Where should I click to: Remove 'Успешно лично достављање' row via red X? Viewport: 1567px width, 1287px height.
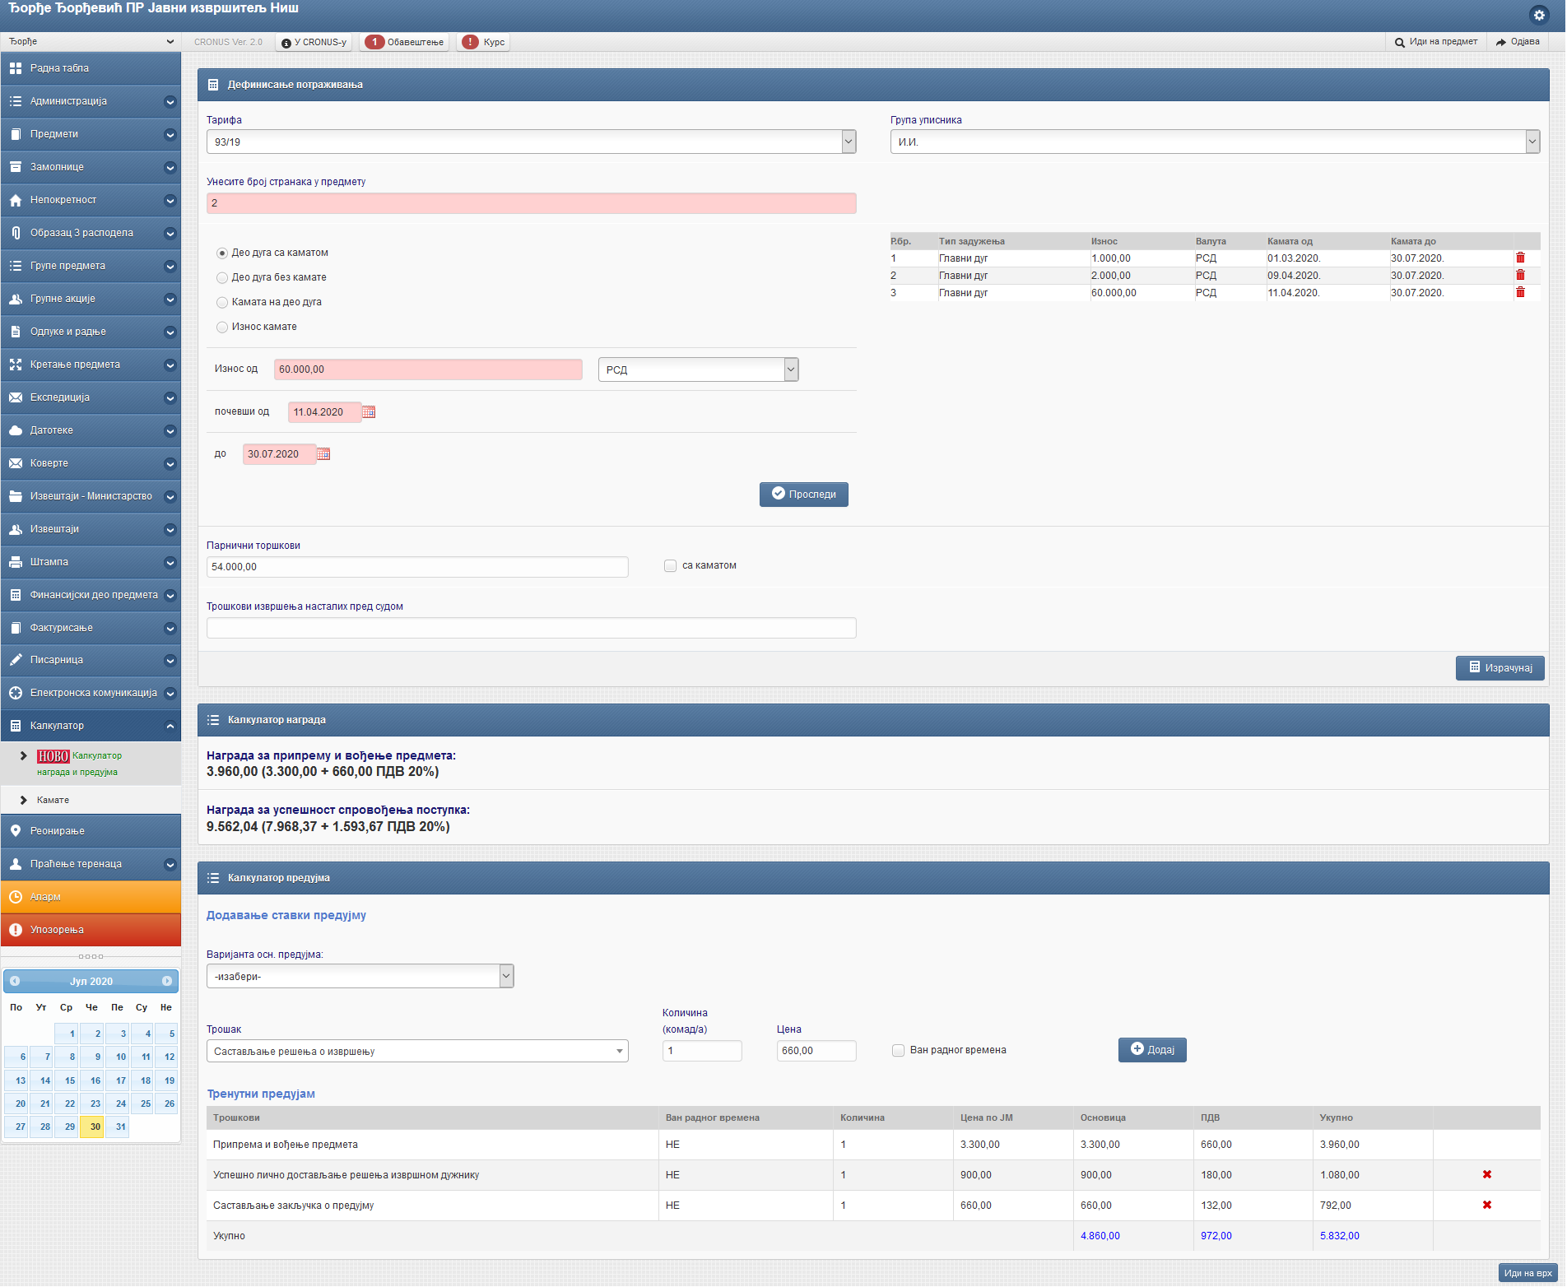[x=1486, y=1175]
